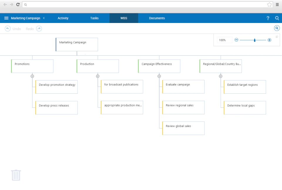The height and width of the screenshot is (190, 282).
Task: Click the trash bin icon
Action: click(x=16, y=175)
